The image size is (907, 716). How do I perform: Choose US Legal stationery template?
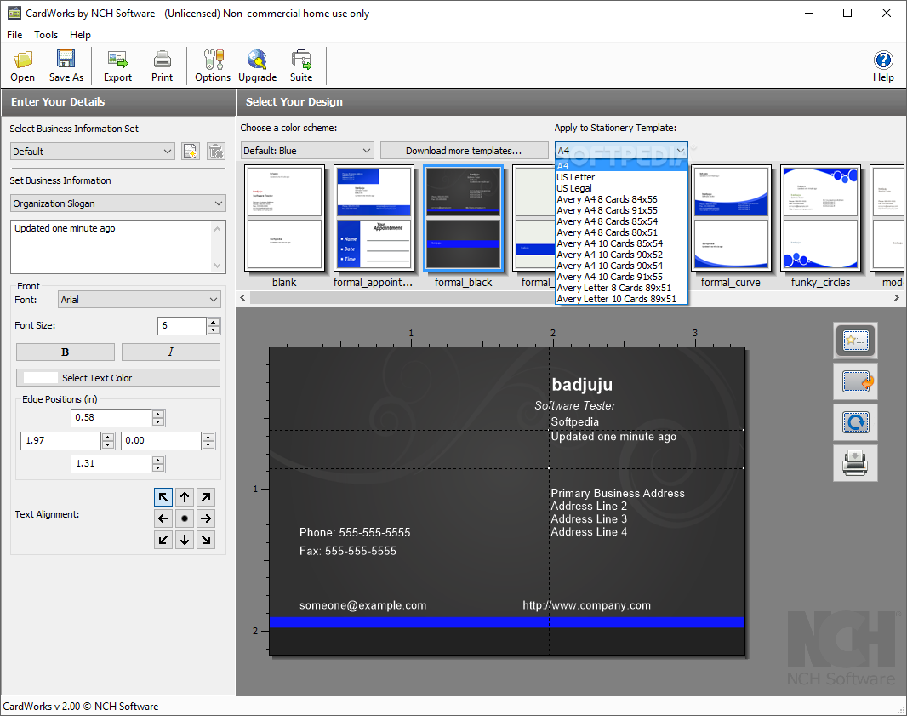tap(621, 188)
